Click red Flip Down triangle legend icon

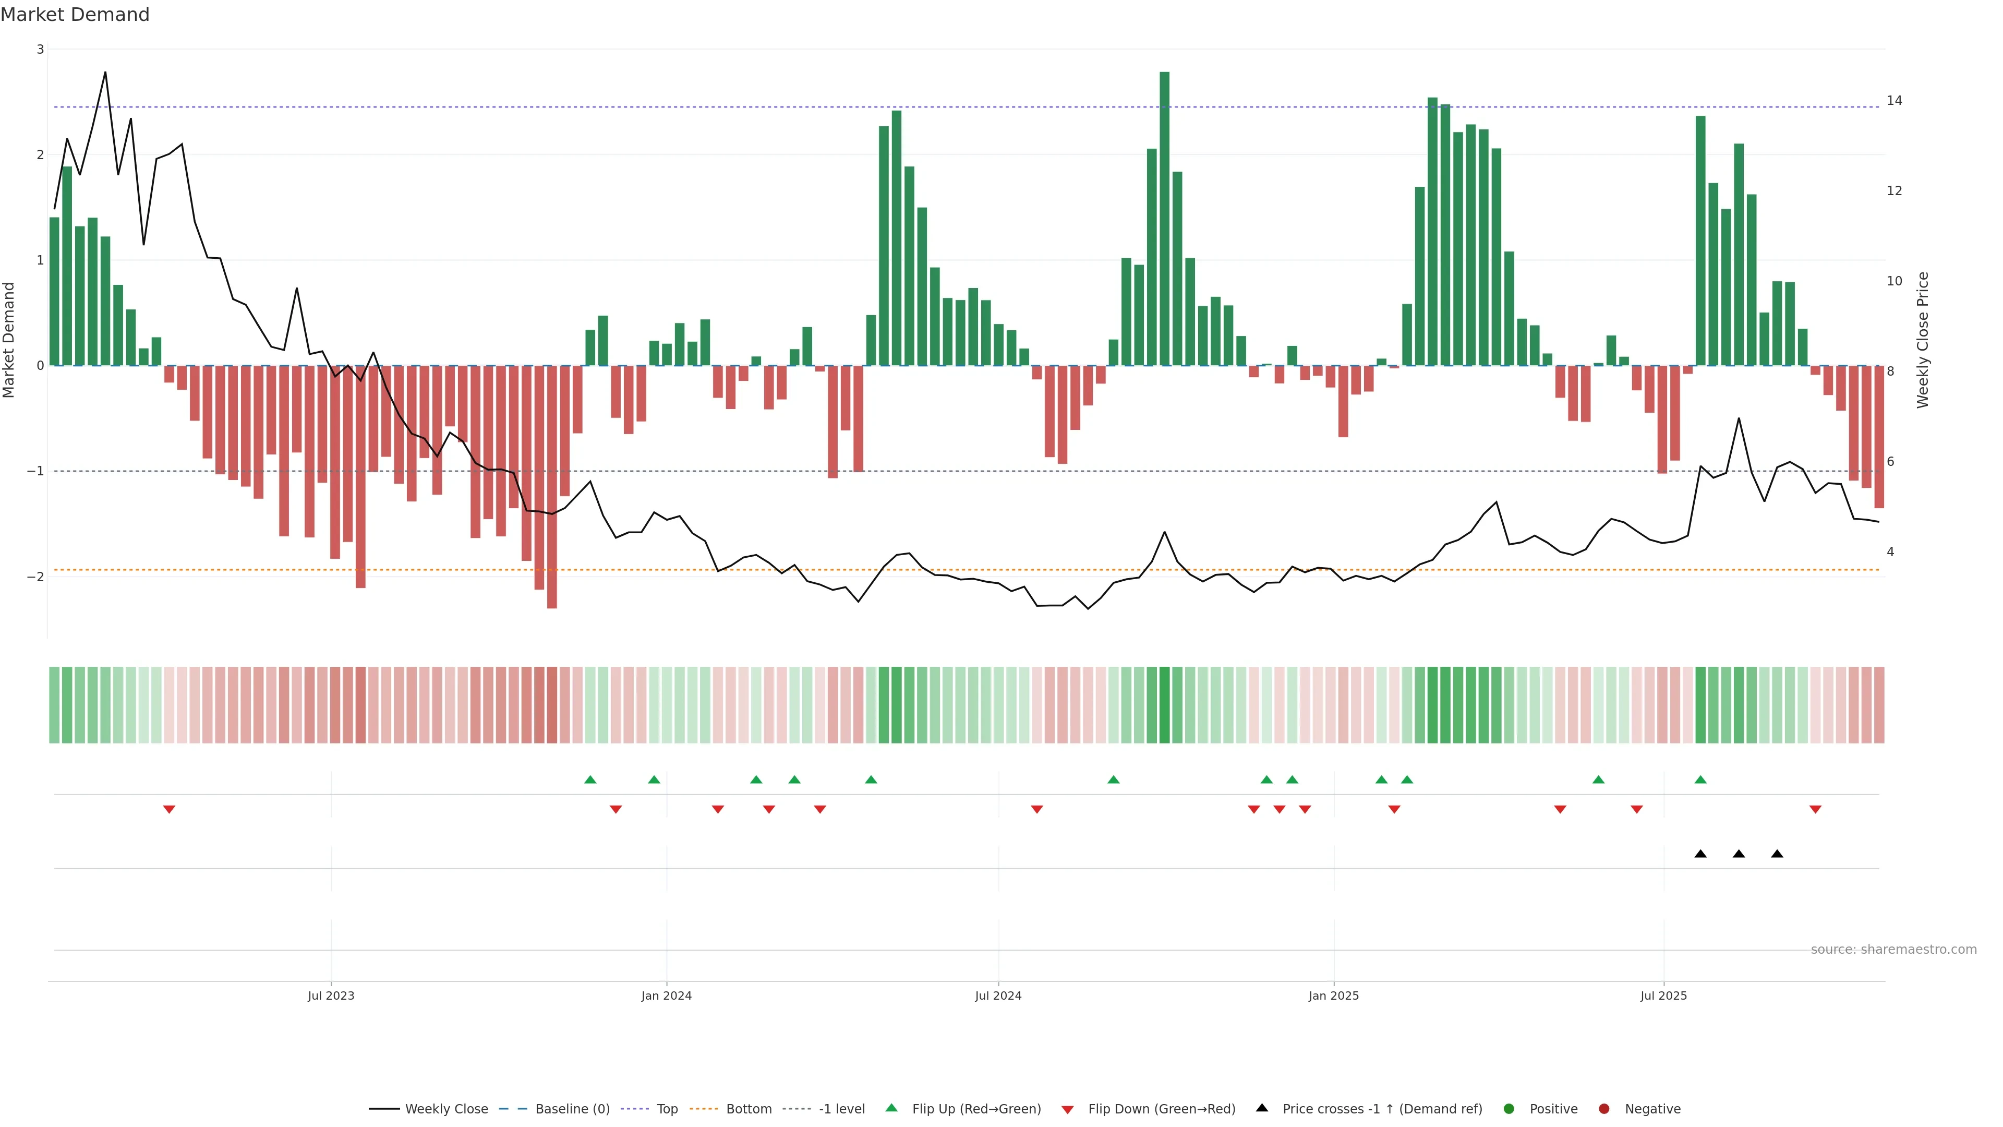(x=1068, y=1109)
